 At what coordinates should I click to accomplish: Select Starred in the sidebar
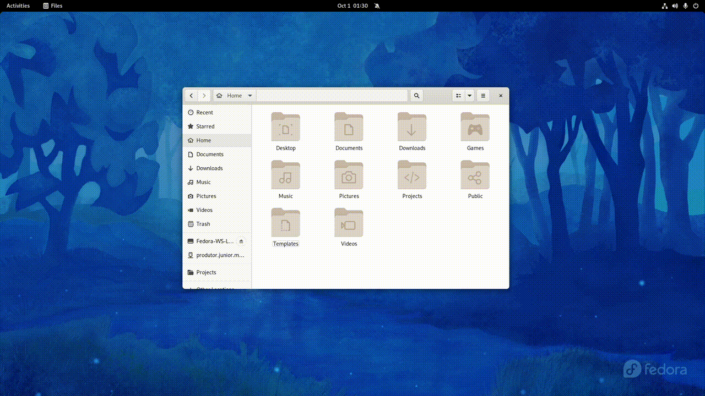[x=217, y=127]
